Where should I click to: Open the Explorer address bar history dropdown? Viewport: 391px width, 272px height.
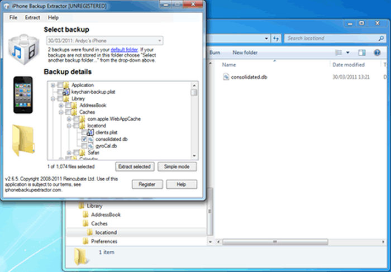point(266,39)
